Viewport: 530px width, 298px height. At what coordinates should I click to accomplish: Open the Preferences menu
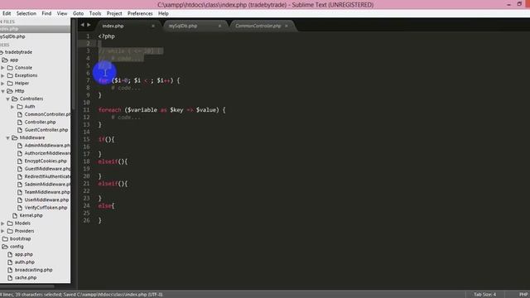click(140, 13)
